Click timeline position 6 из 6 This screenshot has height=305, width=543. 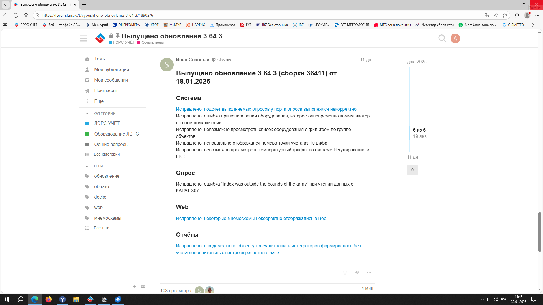pyautogui.click(x=419, y=130)
